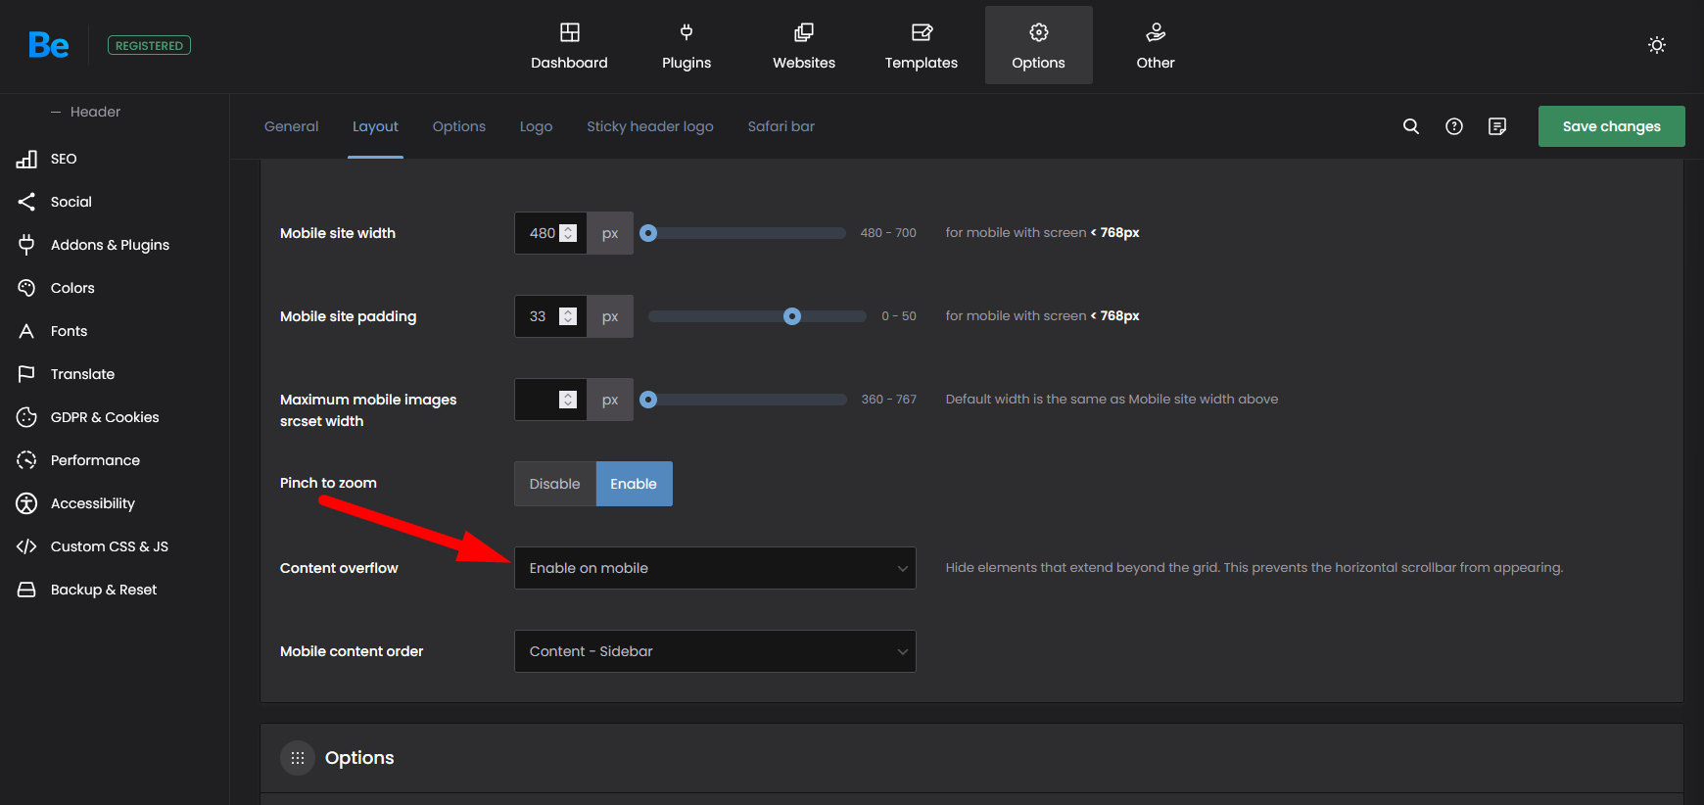Viewport: 1704px width, 805px height.
Task: Open the Colors settings label
Action: pos(72,288)
